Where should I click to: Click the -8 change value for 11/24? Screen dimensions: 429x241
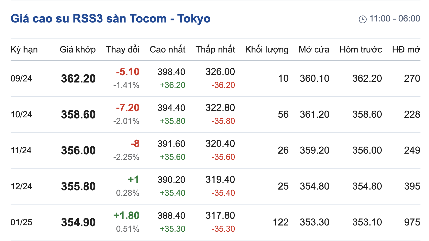coord(135,144)
